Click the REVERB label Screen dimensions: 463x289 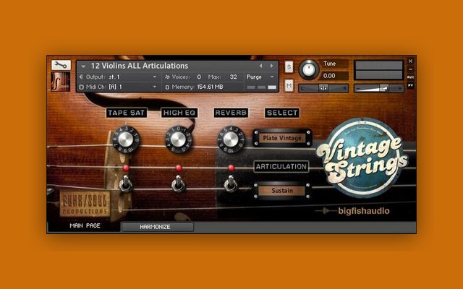231,113
